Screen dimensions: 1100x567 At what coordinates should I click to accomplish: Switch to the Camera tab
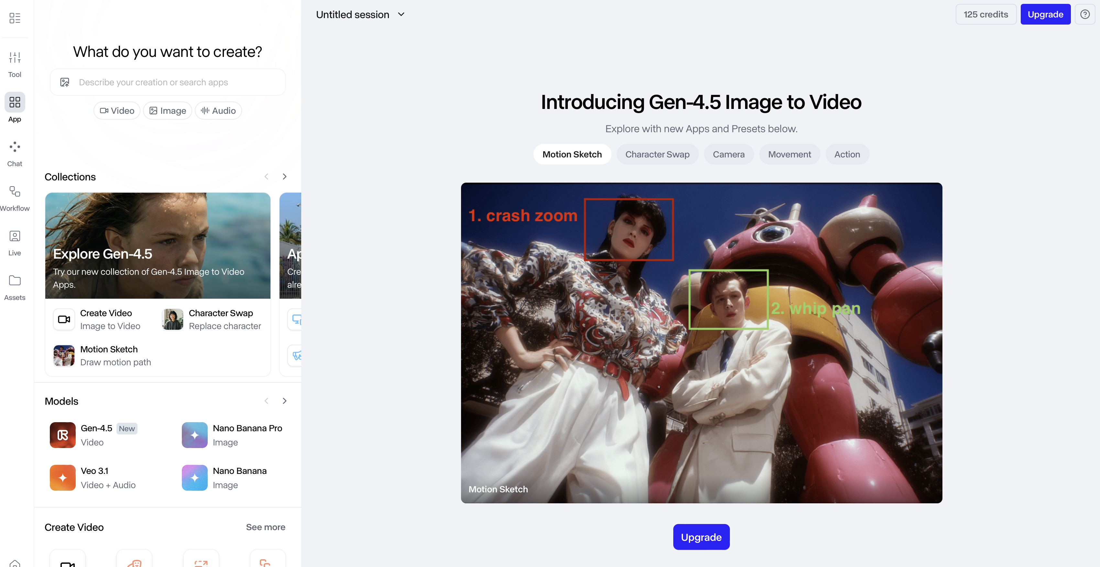(x=728, y=155)
